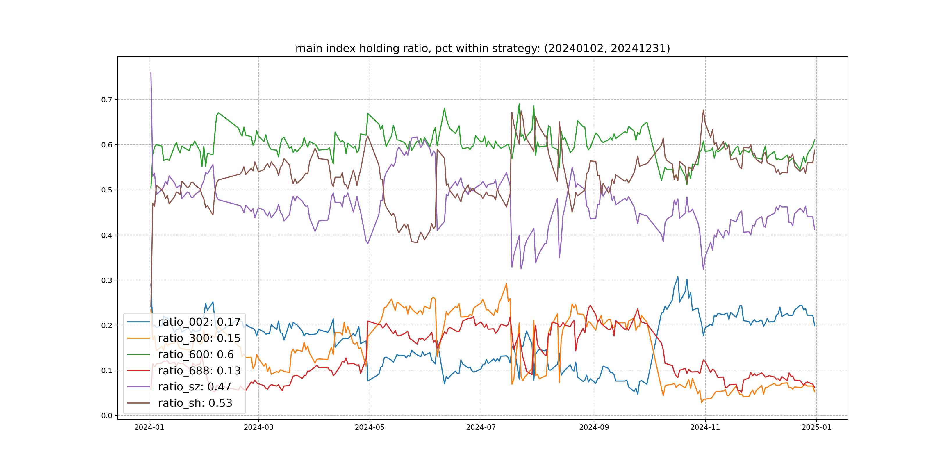942x471 pixels.
Task: Click the 2024-09 x-axis tick label
Action: coord(594,427)
